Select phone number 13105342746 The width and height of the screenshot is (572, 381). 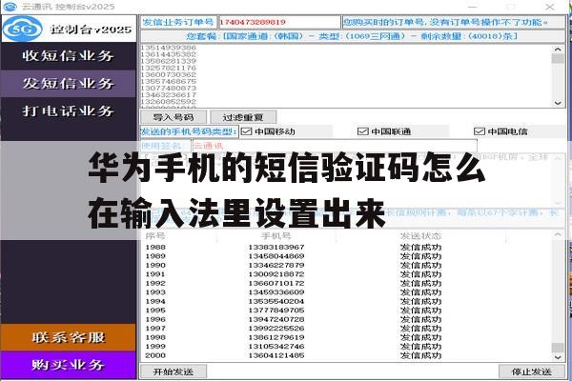tap(276, 347)
